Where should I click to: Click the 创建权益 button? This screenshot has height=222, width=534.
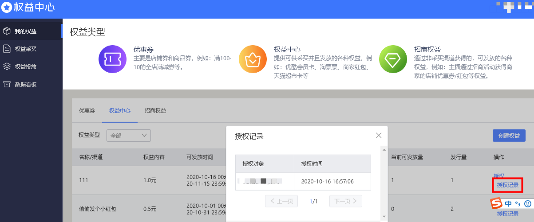509,136
